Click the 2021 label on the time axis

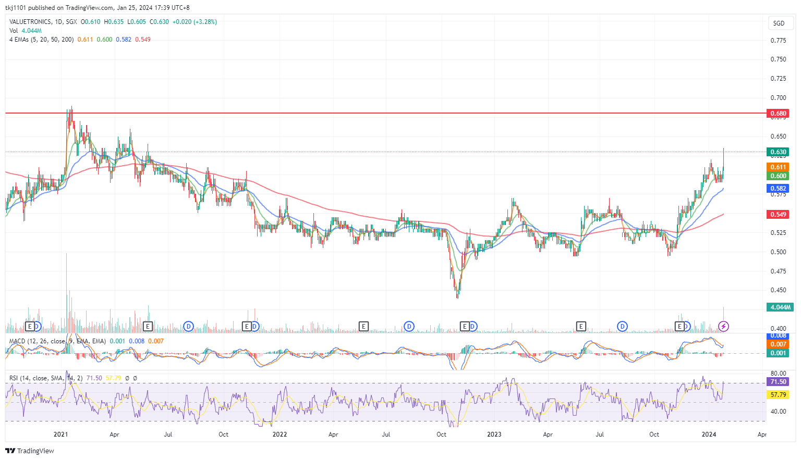coord(61,434)
